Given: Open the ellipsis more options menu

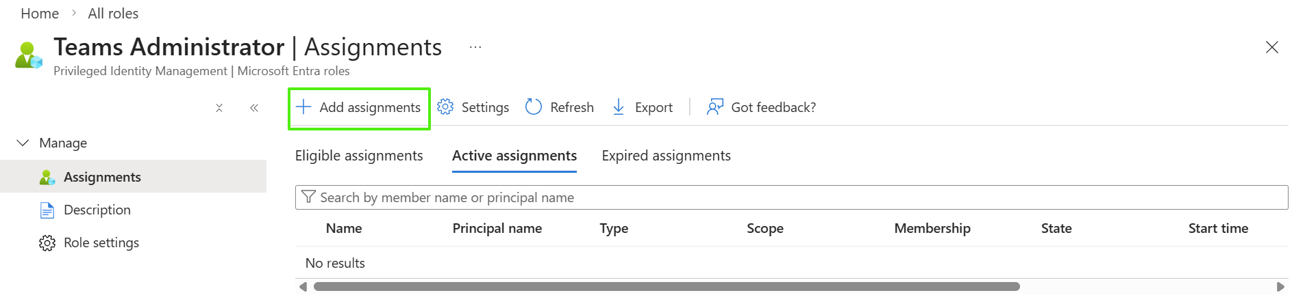Looking at the screenshot, I should point(475,47).
